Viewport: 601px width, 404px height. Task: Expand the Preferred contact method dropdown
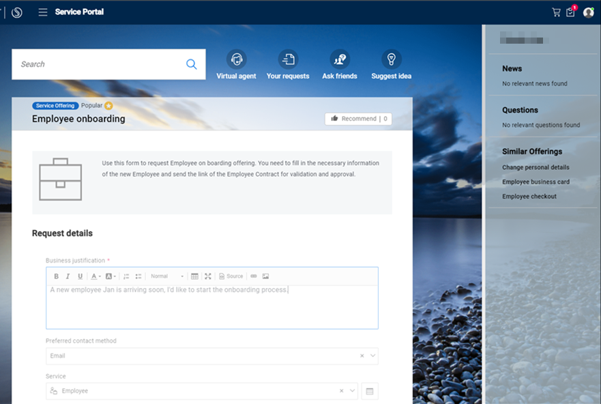(x=372, y=356)
